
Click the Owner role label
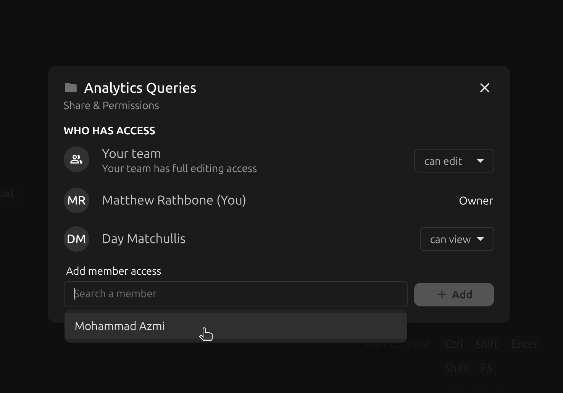pos(476,201)
